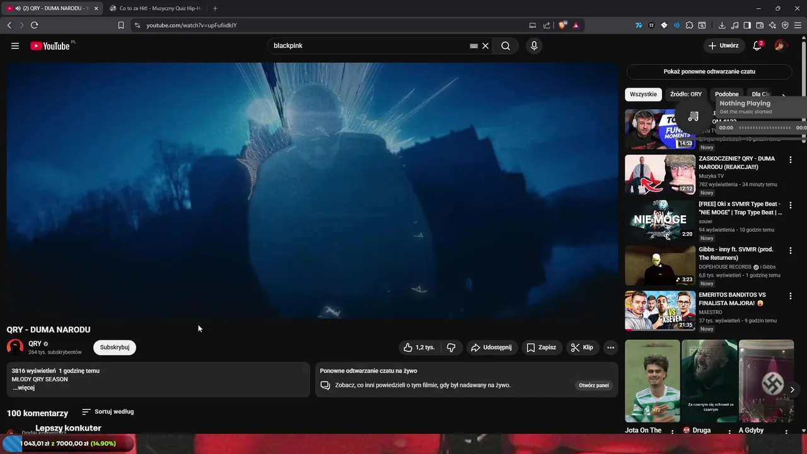The height and width of the screenshot is (454, 807).
Task: Expand the description with ...więcej
Action: pyautogui.click(x=23, y=388)
